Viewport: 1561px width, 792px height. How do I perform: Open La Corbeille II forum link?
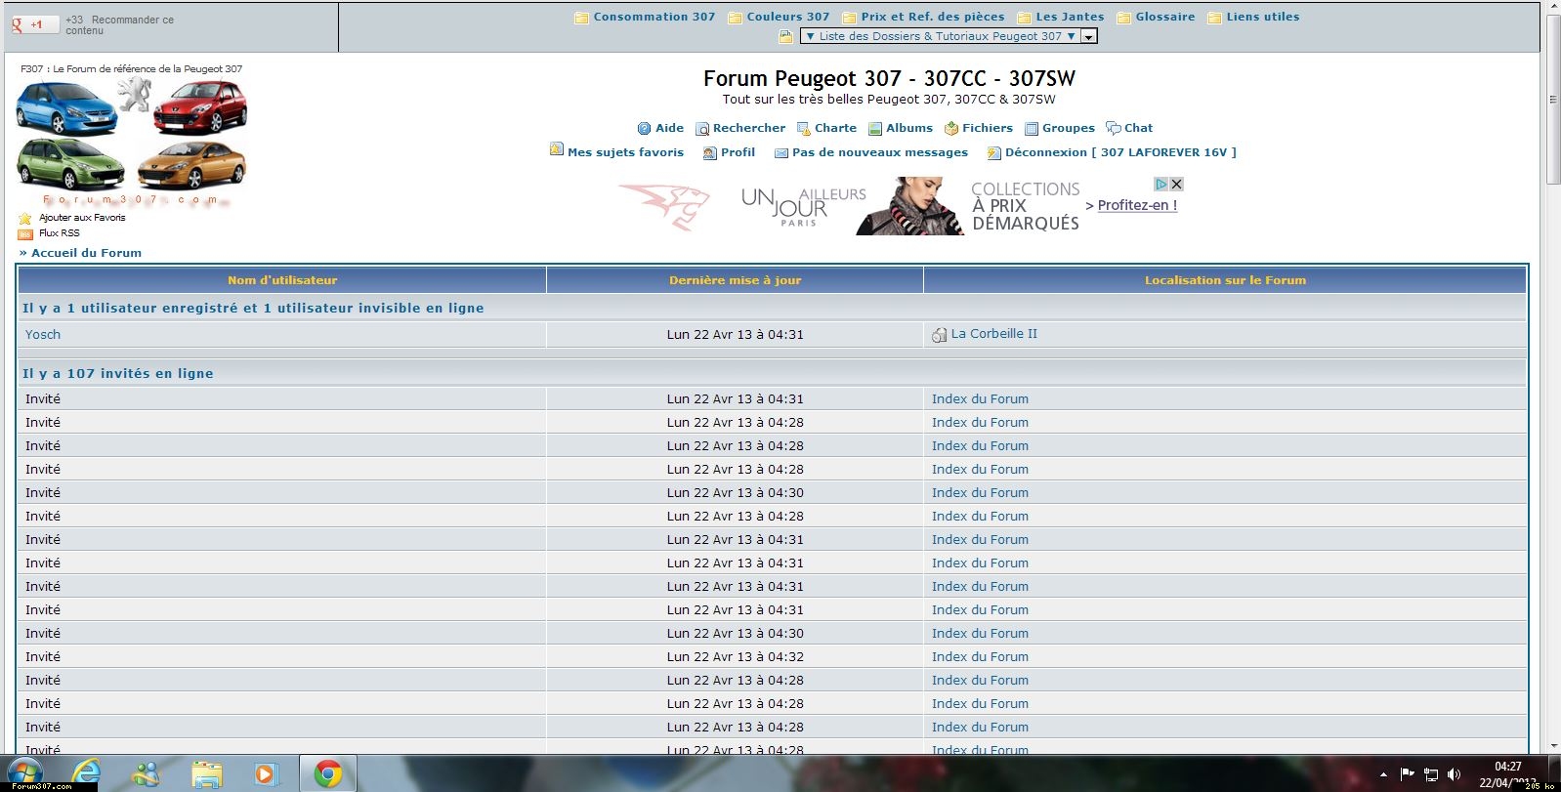point(993,334)
